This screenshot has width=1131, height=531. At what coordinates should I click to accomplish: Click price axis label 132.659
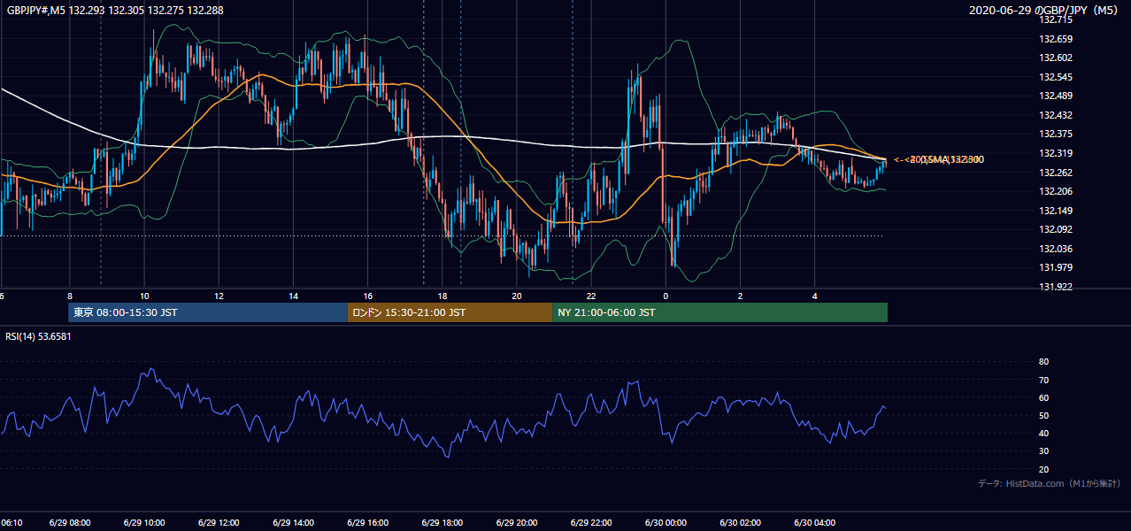1055,39
